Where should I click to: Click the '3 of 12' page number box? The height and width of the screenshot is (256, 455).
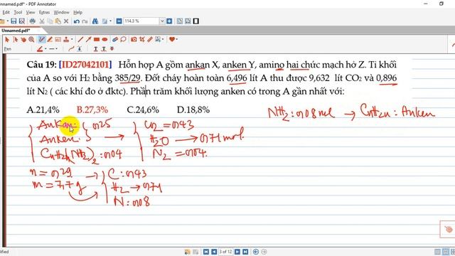(226, 252)
